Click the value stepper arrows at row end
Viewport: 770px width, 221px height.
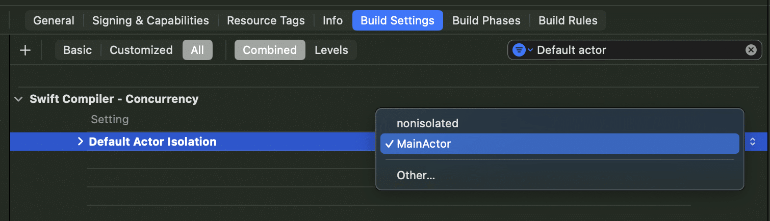click(753, 142)
